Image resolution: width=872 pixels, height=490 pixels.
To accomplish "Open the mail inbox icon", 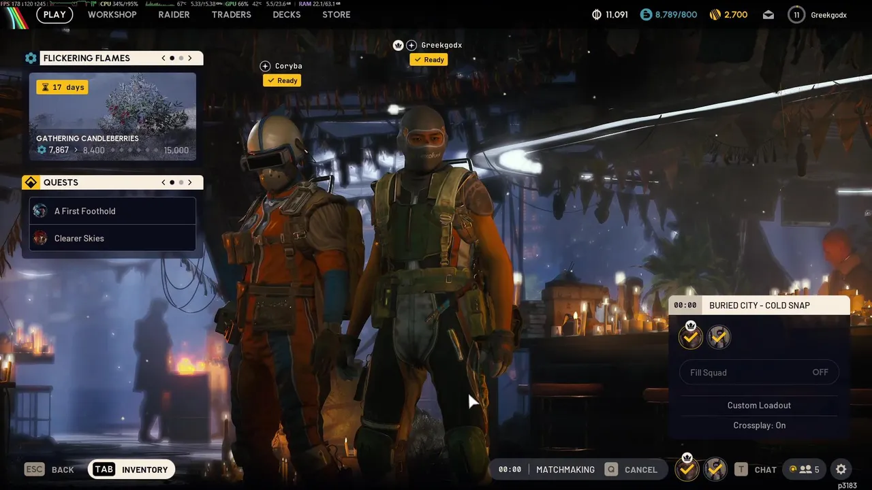I will click(768, 15).
